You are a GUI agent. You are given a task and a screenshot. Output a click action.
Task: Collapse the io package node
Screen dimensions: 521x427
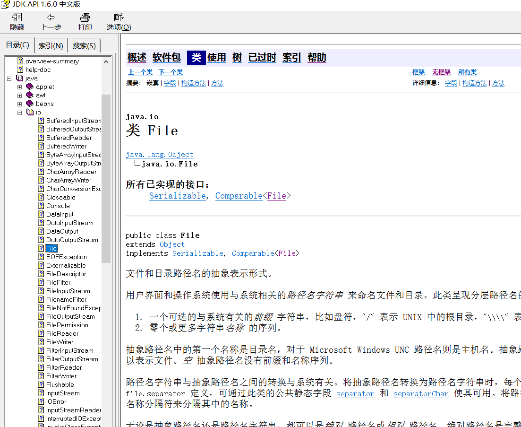(20, 113)
